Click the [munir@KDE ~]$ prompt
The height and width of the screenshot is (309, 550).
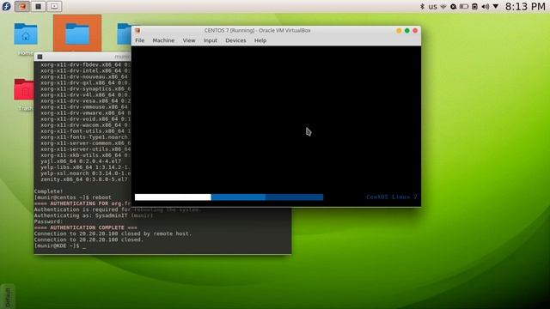57,246
